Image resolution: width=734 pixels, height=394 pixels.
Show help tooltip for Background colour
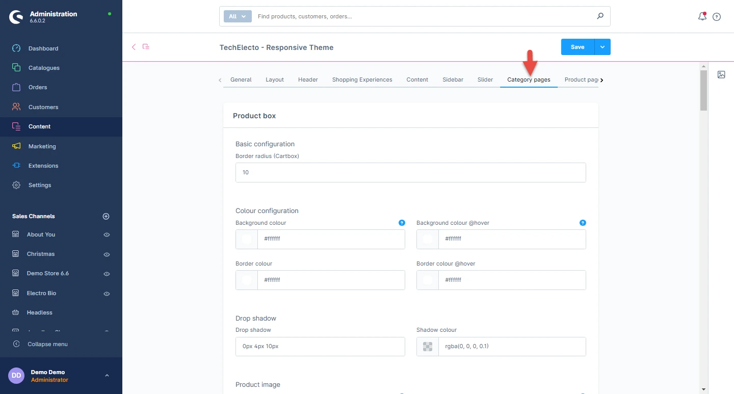[x=402, y=223]
